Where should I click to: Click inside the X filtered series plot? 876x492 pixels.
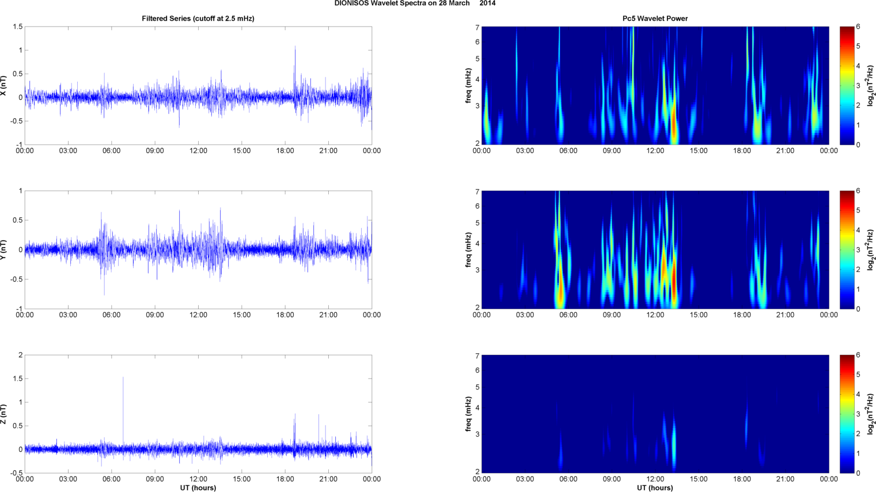pyautogui.click(x=198, y=85)
